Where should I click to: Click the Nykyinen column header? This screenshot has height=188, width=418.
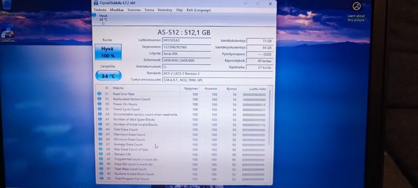pos(191,88)
